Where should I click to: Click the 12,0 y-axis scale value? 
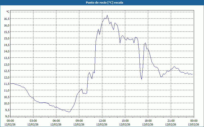[6, 77]
